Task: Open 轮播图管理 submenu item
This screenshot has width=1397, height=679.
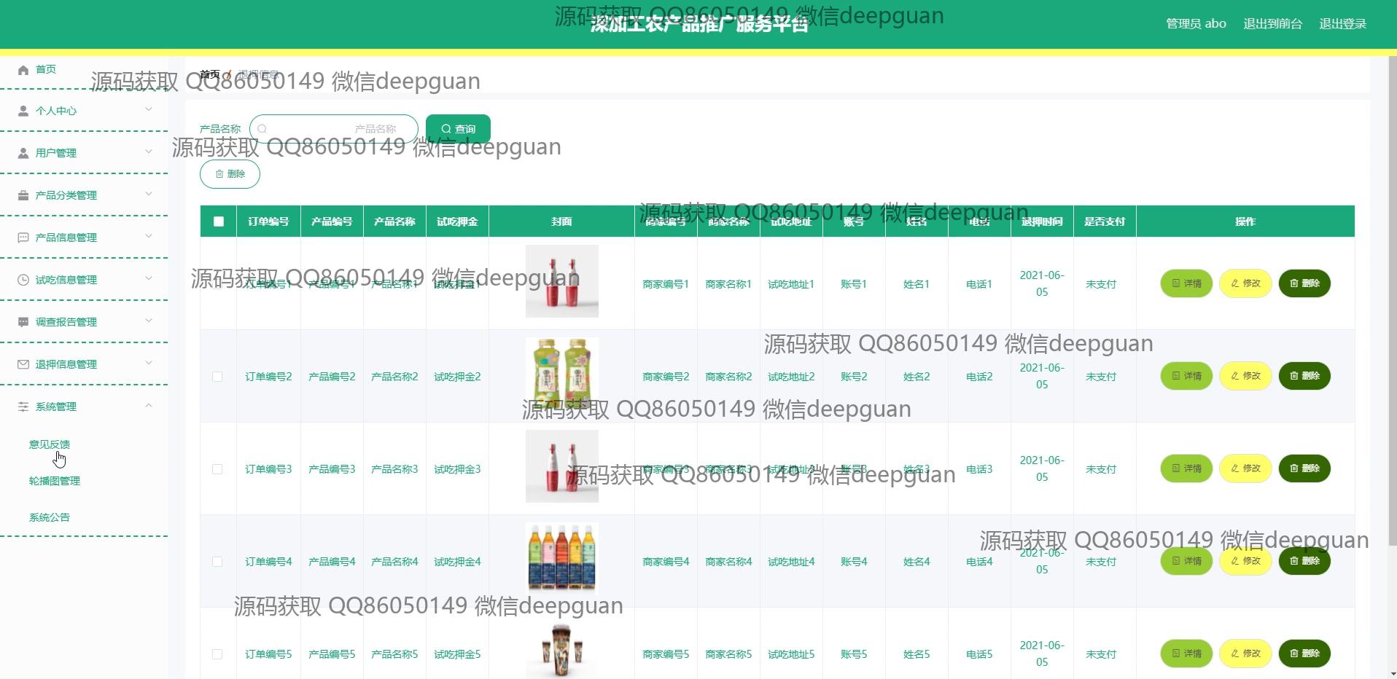Action: [x=55, y=481]
